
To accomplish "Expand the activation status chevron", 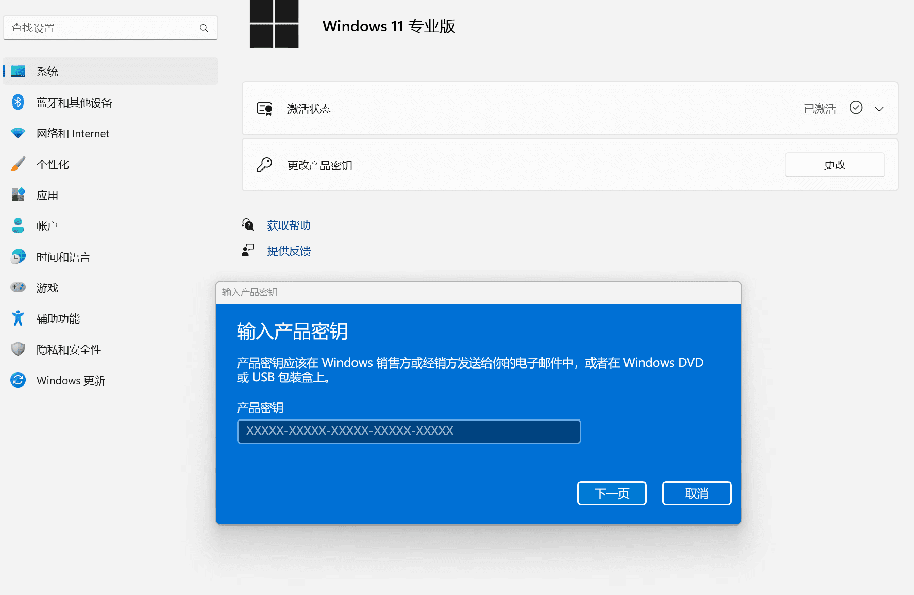I will (879, 109).
